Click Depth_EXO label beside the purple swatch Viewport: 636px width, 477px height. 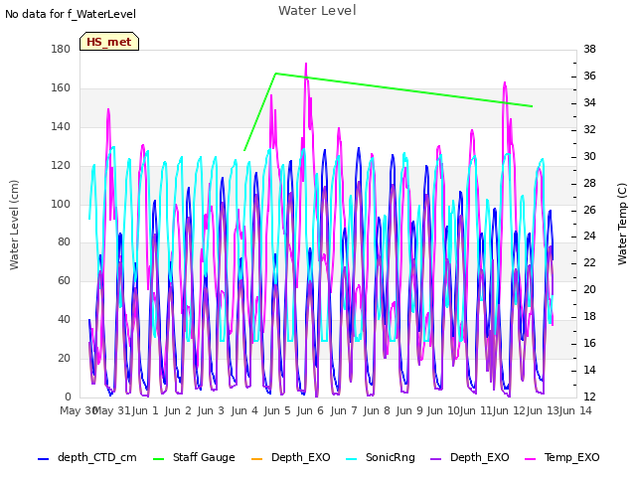click(x=479, y=457)
